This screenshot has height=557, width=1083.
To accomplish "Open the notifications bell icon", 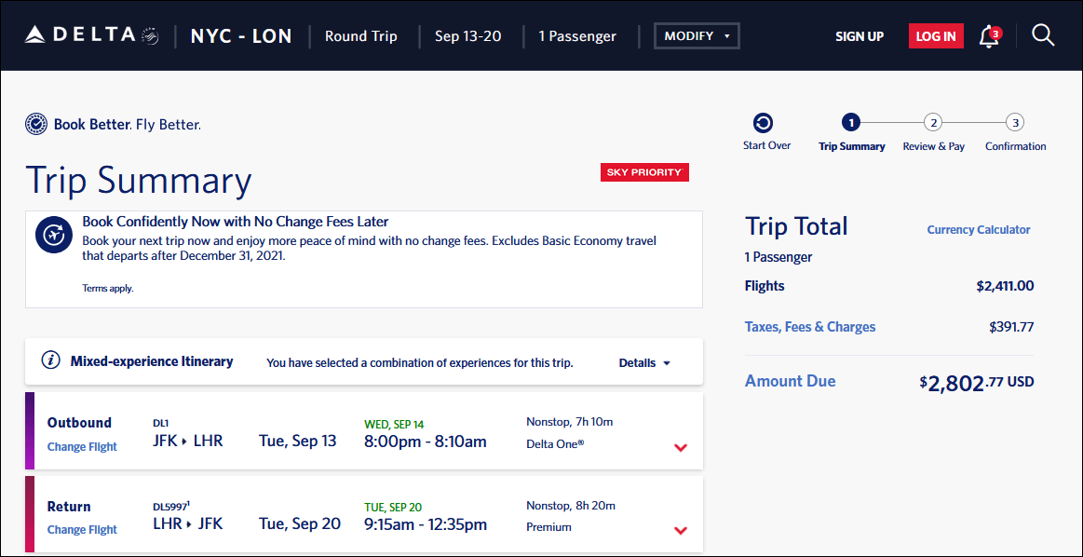I will tap(989, 36).
